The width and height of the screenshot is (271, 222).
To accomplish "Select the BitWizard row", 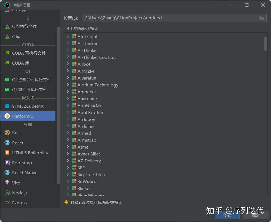I will pos(165,181).
